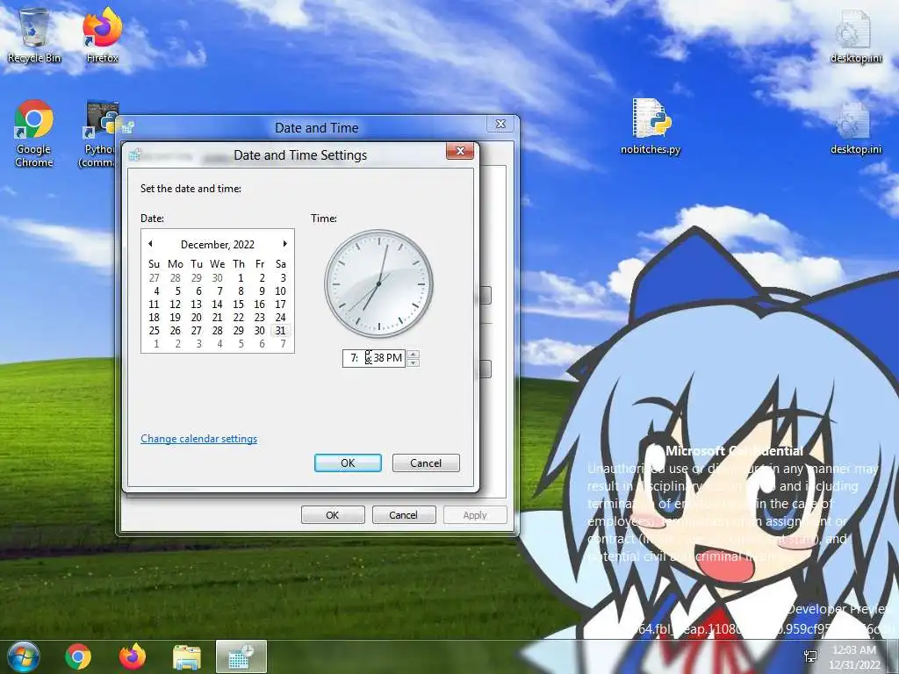Viewport: 899px width, 674px height.
Task: Select December 15 in the calendar
Action: pos(239,305)
